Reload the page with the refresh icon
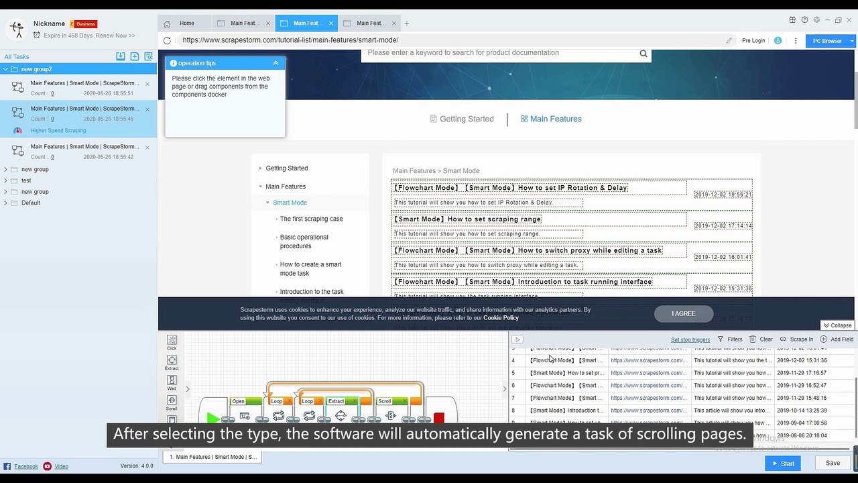 167,40
